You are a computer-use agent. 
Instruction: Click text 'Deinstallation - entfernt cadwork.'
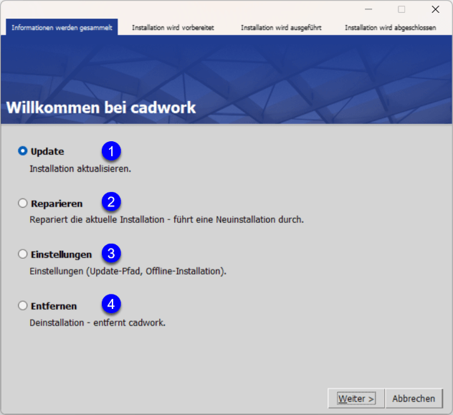(x=97, y=323)
